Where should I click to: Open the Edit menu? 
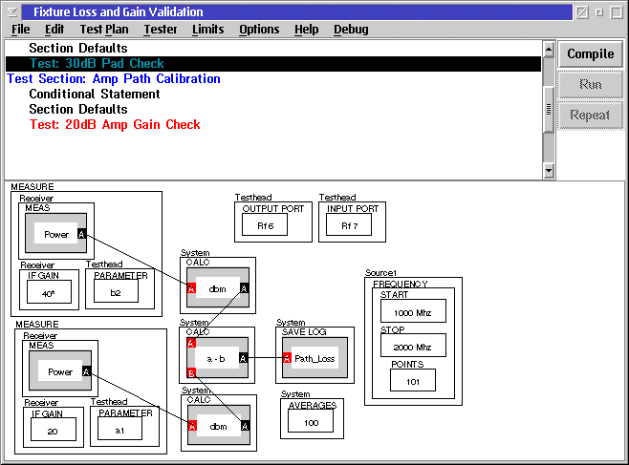point(54,30)
